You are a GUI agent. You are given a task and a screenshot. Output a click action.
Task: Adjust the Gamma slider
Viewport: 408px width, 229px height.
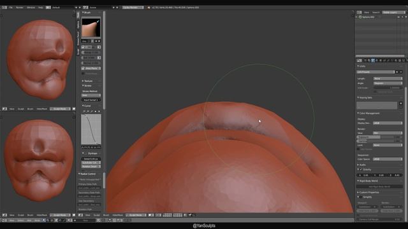379,141
